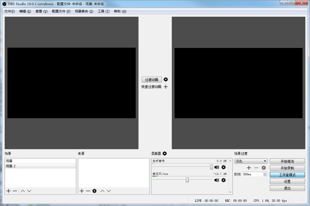Mute the desktop audio (台式音响) speaker
This screenshot has width=310, height=206.
(x=217, y=167)
